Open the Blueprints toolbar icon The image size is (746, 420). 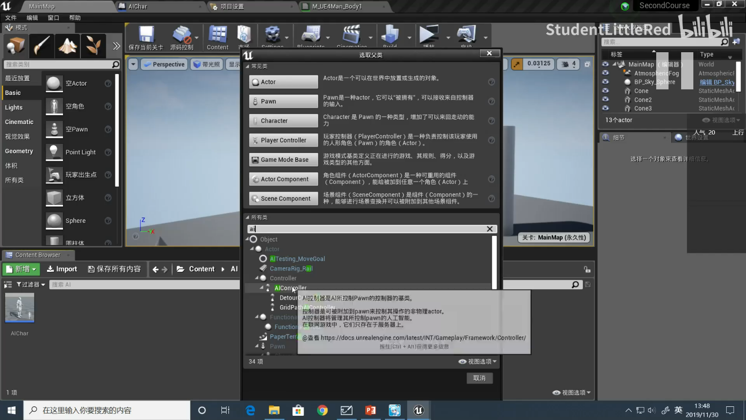(311, 34)
